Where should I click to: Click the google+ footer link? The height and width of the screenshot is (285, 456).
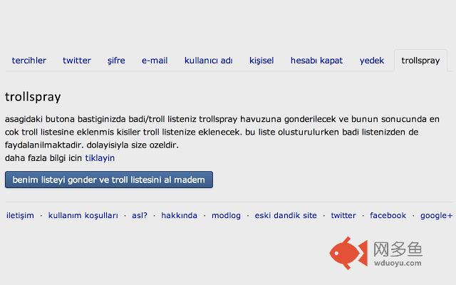[436, 215]
